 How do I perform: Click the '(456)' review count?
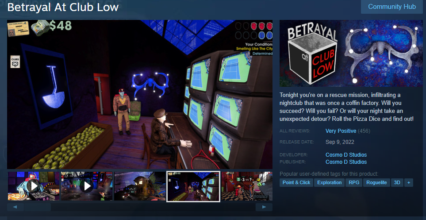click(364, 131)
